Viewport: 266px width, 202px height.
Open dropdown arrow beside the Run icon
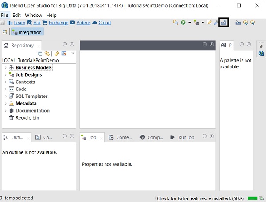(x=189, y=23)
